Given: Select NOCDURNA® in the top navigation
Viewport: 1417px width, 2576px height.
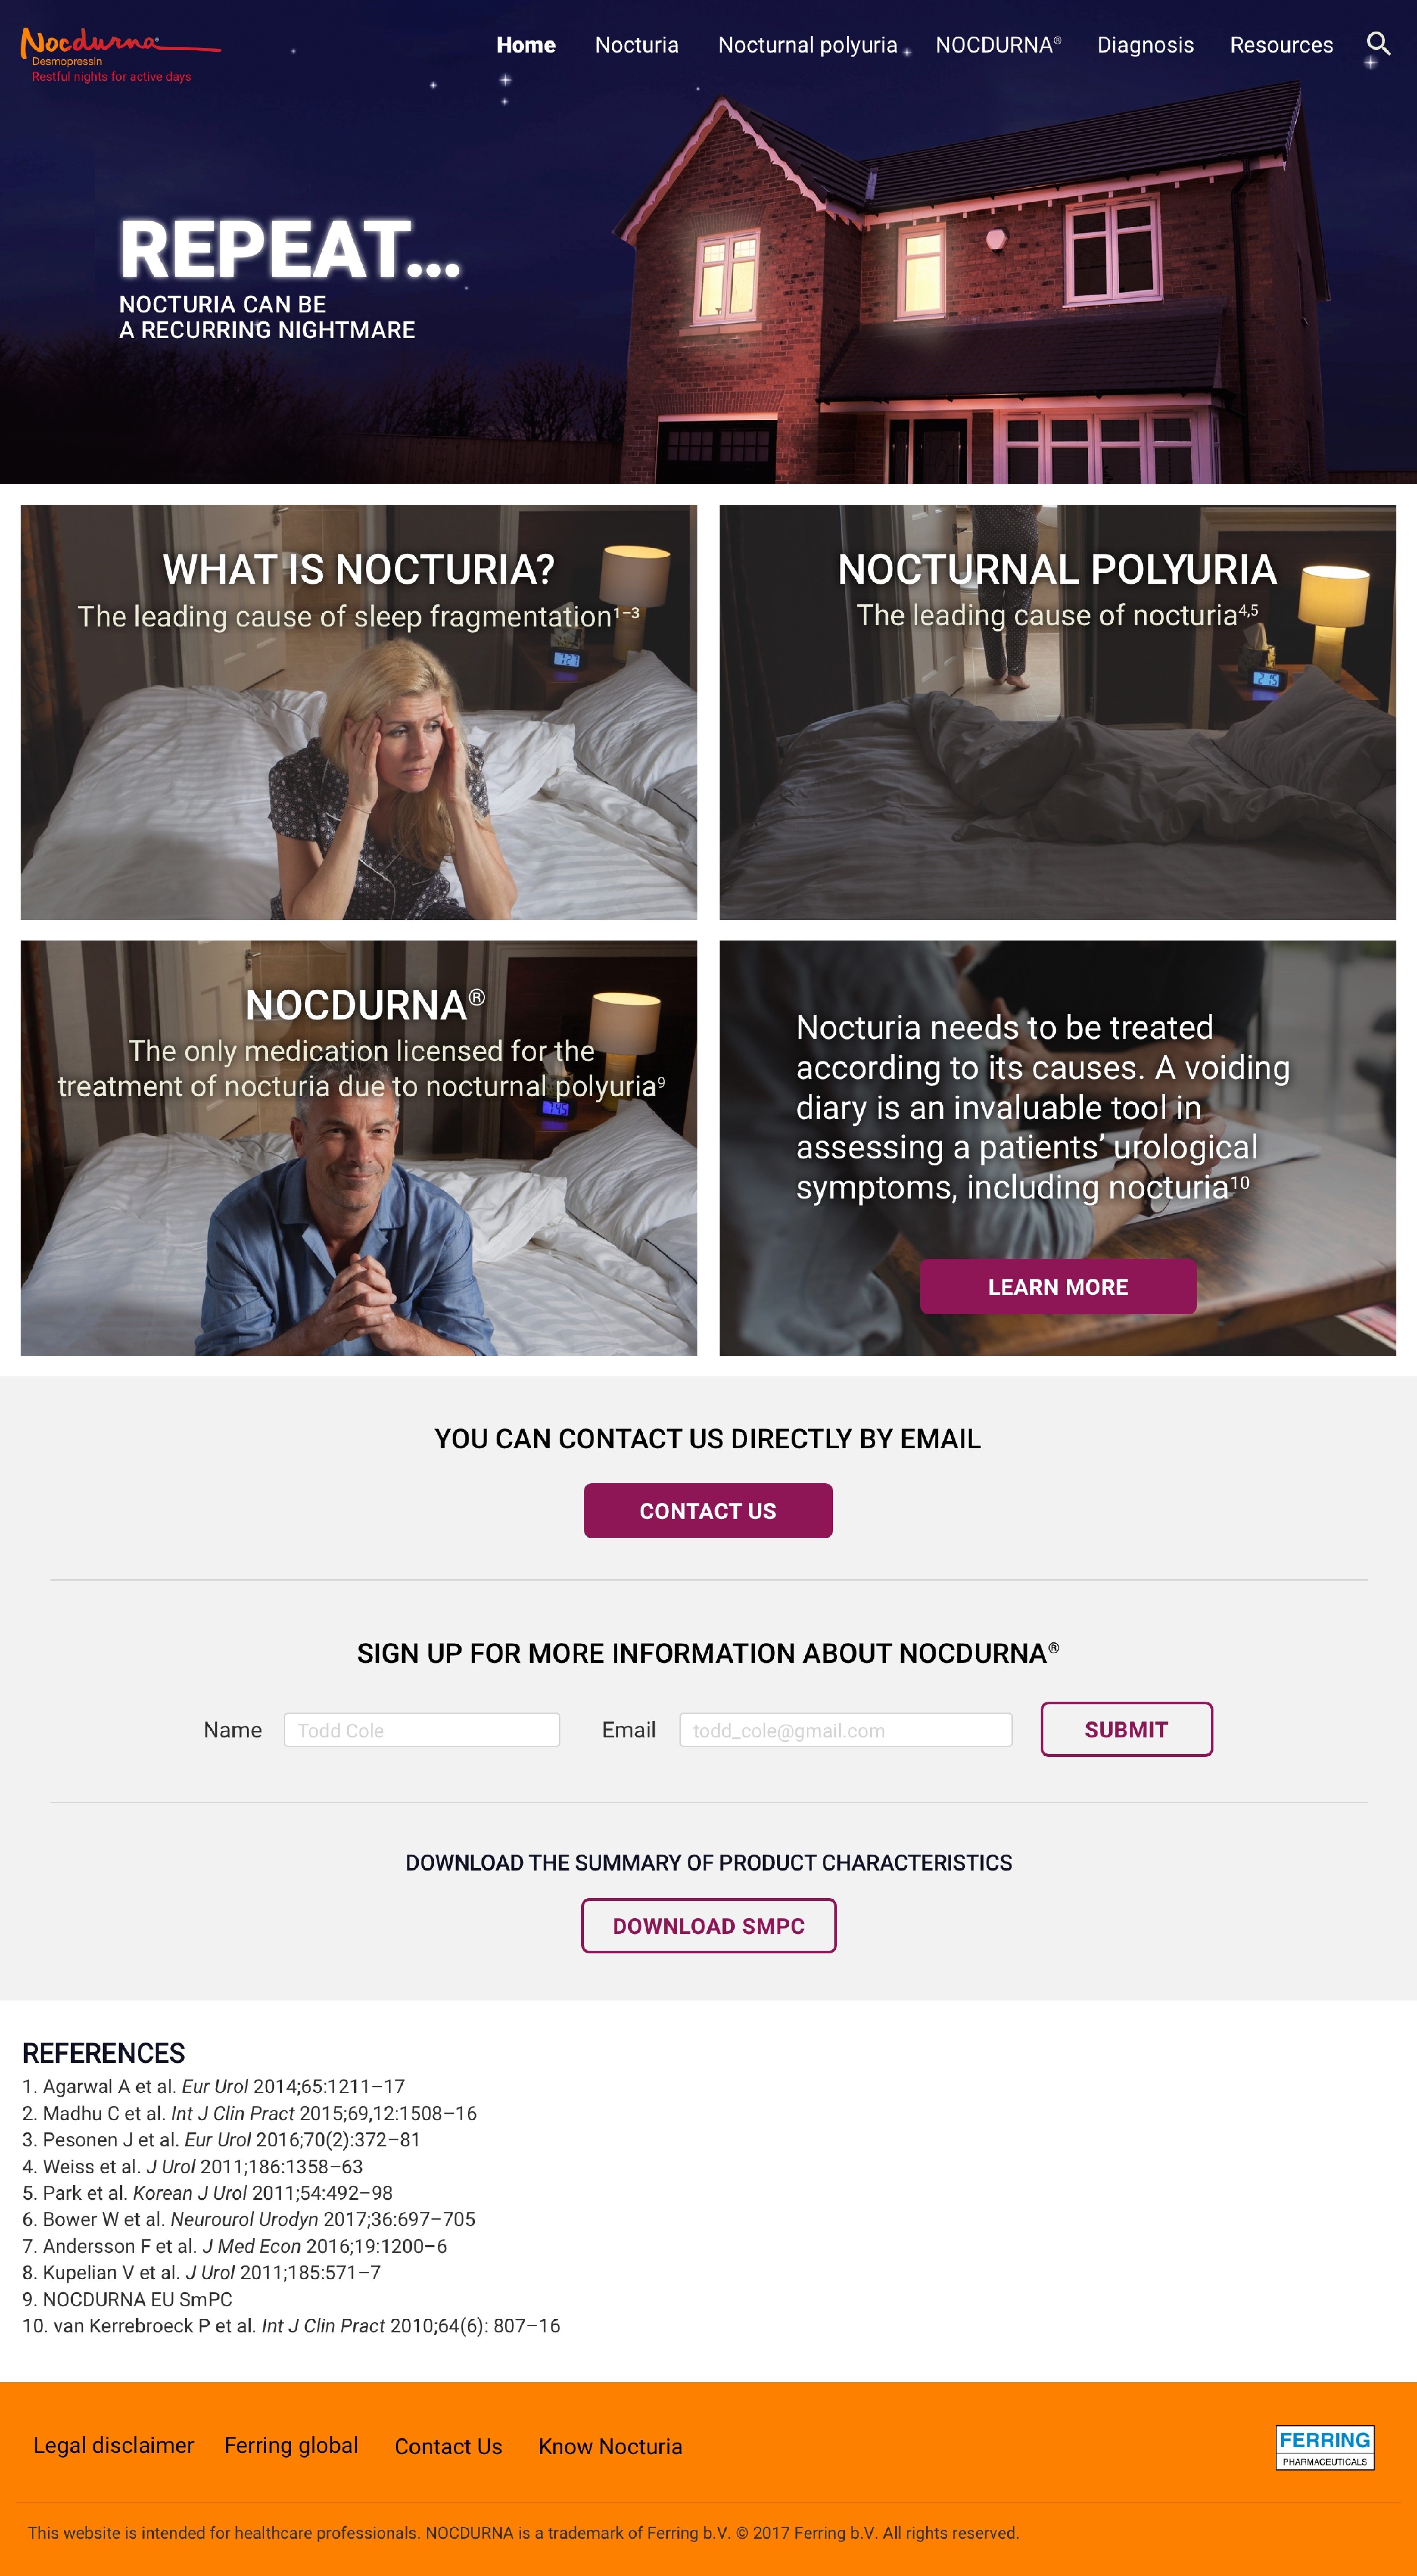Looking at the screenshot, I should pos(998,45).
